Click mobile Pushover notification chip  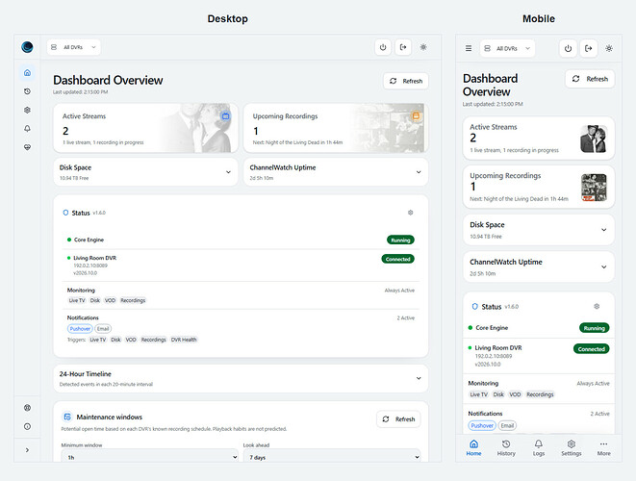click(482, 425)
